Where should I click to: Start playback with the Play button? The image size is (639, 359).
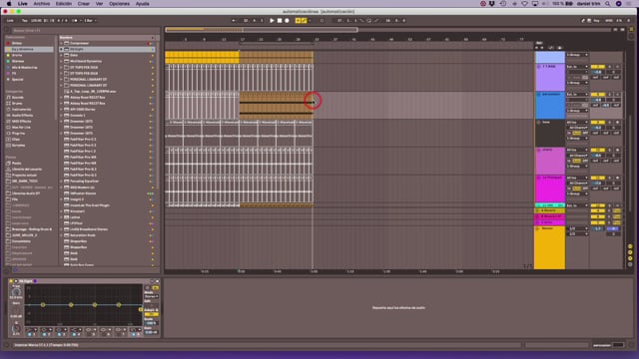pyautogui.click(x=272, y=20)
